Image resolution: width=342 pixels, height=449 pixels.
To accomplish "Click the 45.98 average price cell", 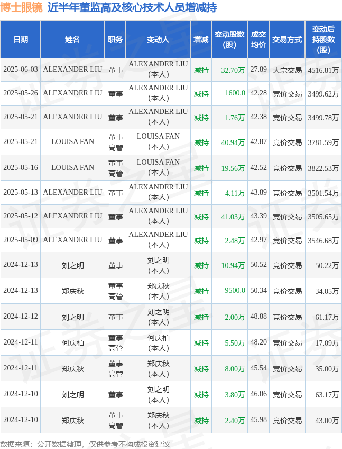I will click(258, 420).
